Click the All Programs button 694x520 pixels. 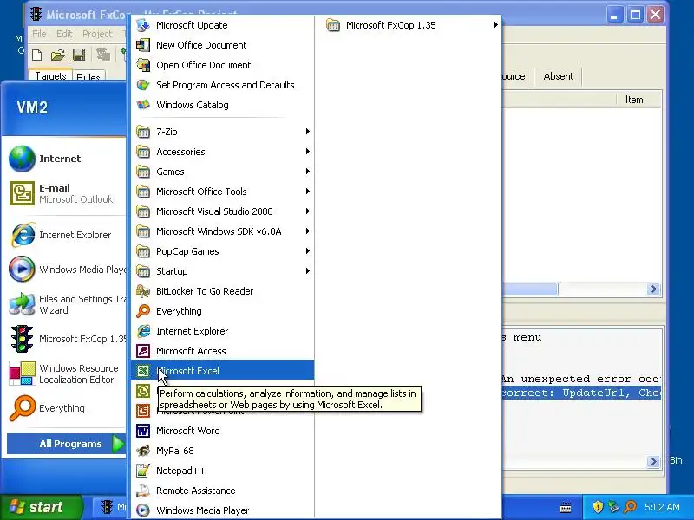tap(67, 444)
